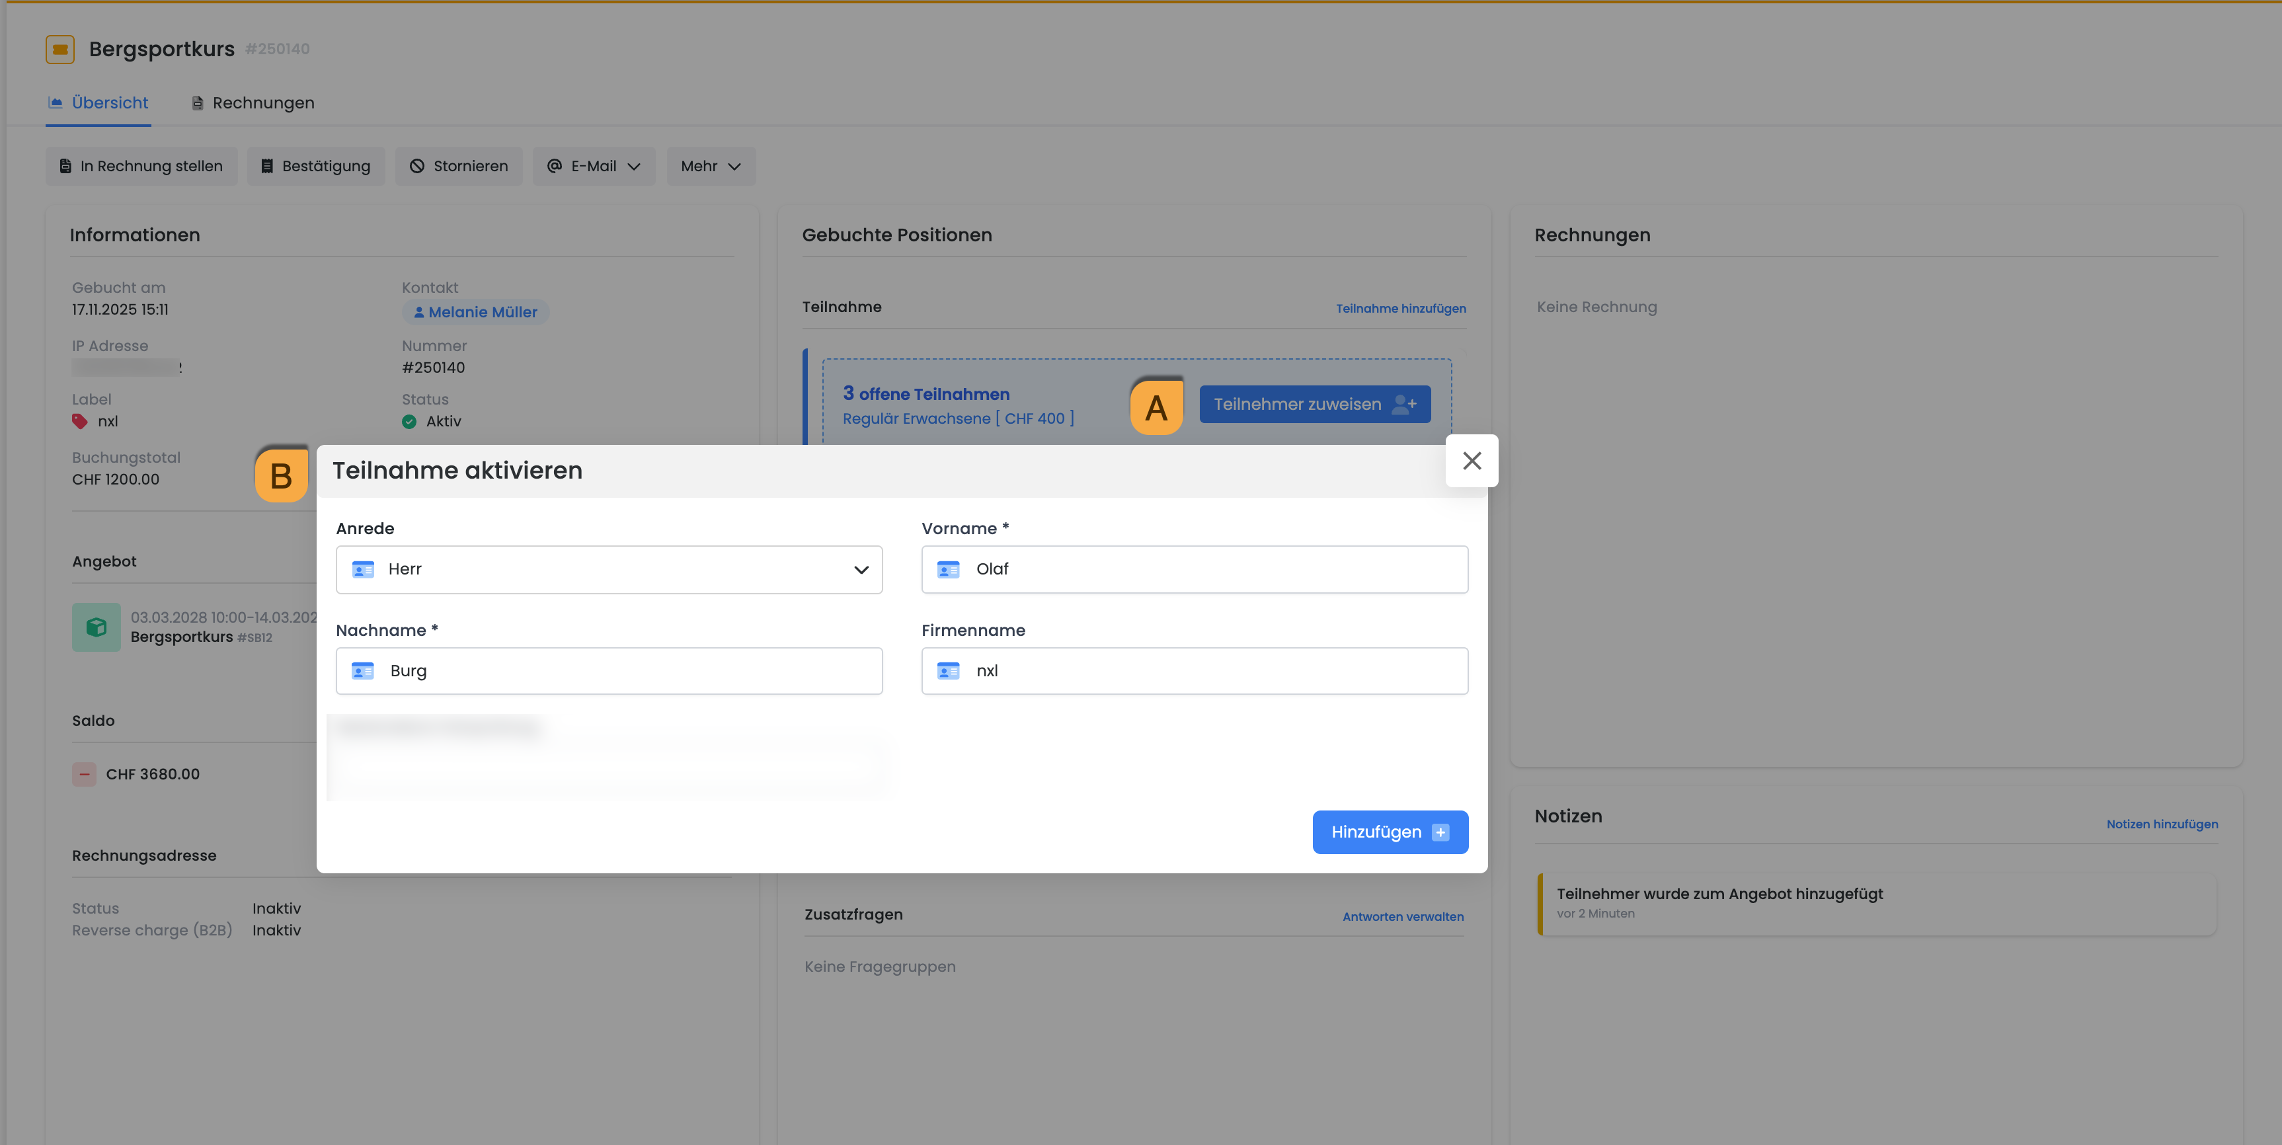2282x1145 pixels.
Task: Click the red minus Saldo icon
Action: point(84,773)
